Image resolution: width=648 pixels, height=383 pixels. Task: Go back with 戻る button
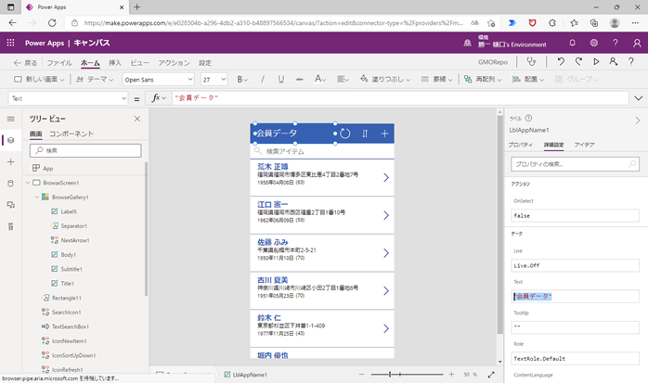[x=25, y=63]
